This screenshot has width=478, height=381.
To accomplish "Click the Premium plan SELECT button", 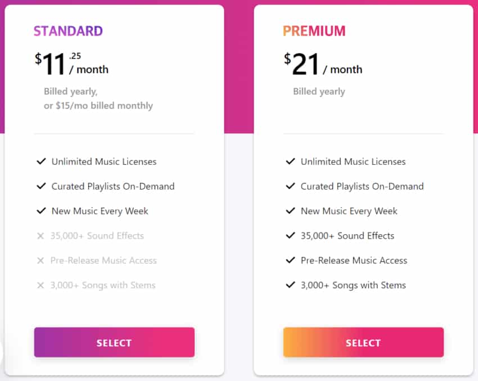I will (x=363, y=342).
